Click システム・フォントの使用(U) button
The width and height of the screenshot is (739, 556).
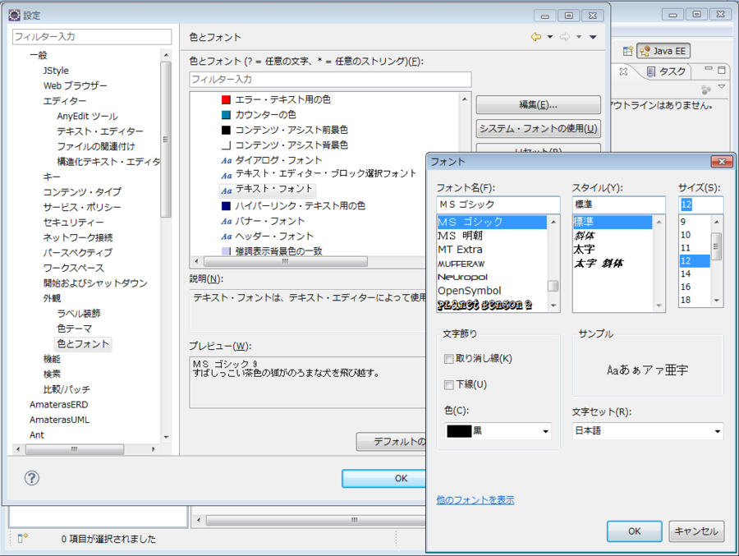(538, 128)
